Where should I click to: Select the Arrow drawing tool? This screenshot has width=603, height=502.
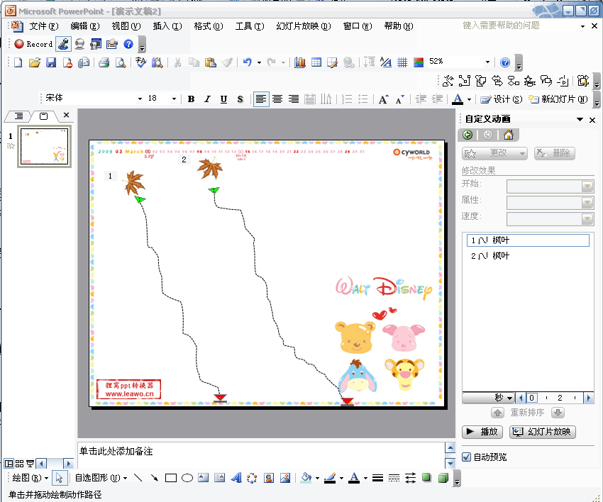tap(154, 478)
